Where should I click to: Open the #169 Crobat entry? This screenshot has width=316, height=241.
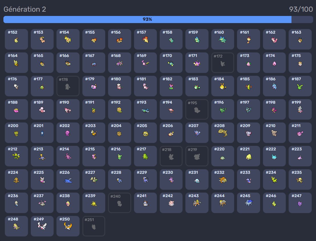click(x=145, y=63)
